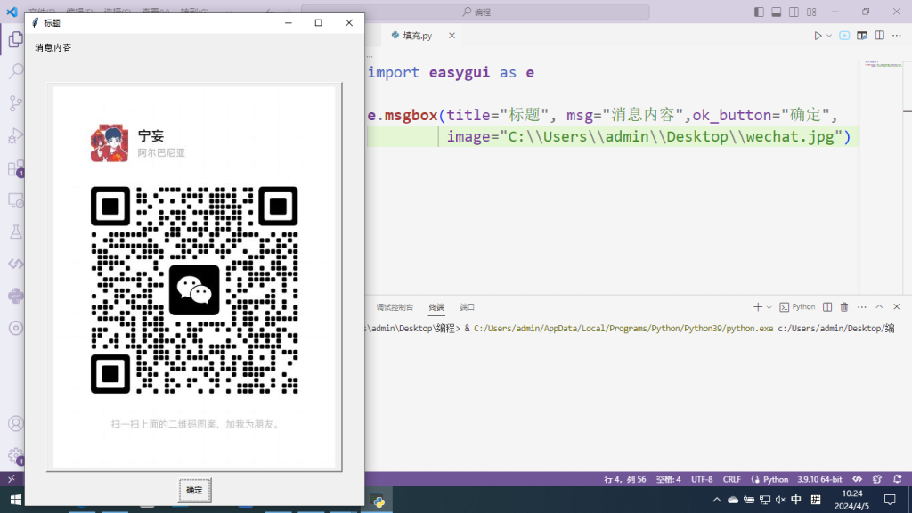Open the Remote Explorer view
Image resolution: width=912 pixels, height=513 pixels.
pos(16,200)
